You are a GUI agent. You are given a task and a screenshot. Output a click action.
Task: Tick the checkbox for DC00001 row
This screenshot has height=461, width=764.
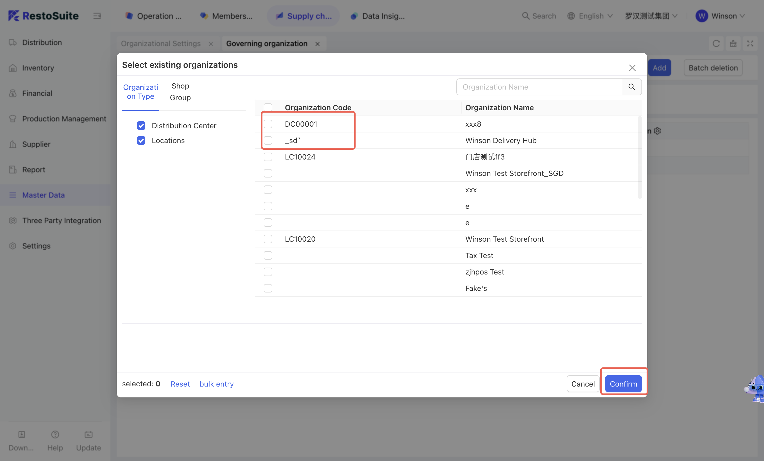point(268,124)
